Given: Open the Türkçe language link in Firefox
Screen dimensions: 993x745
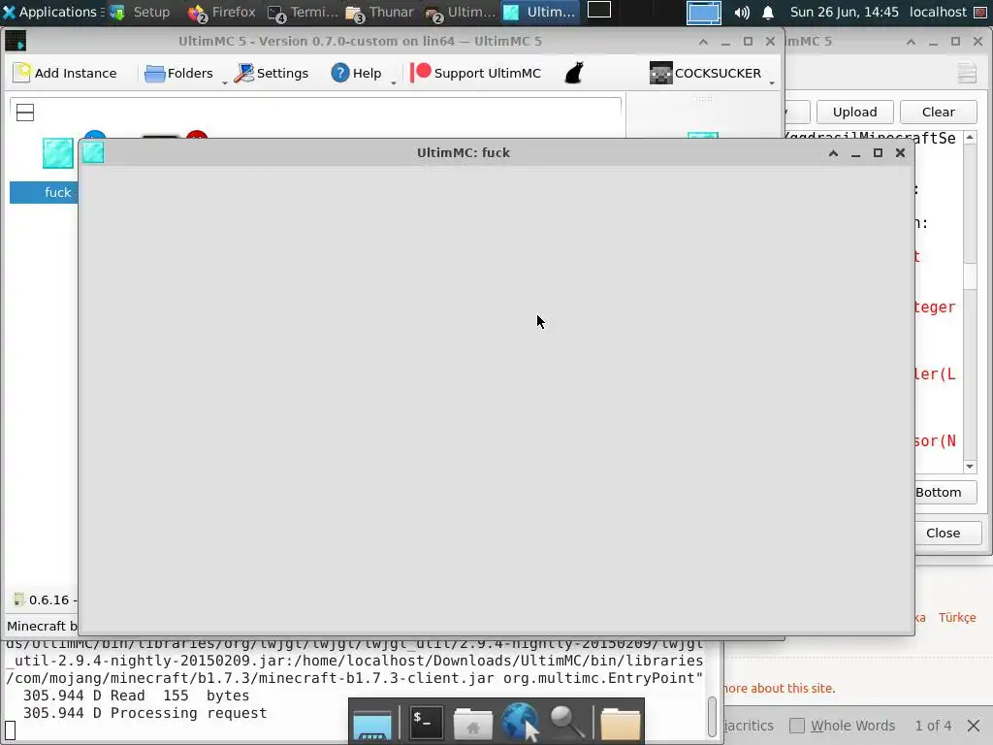Looking at the screenshot, I should click(x=957, y=617).
